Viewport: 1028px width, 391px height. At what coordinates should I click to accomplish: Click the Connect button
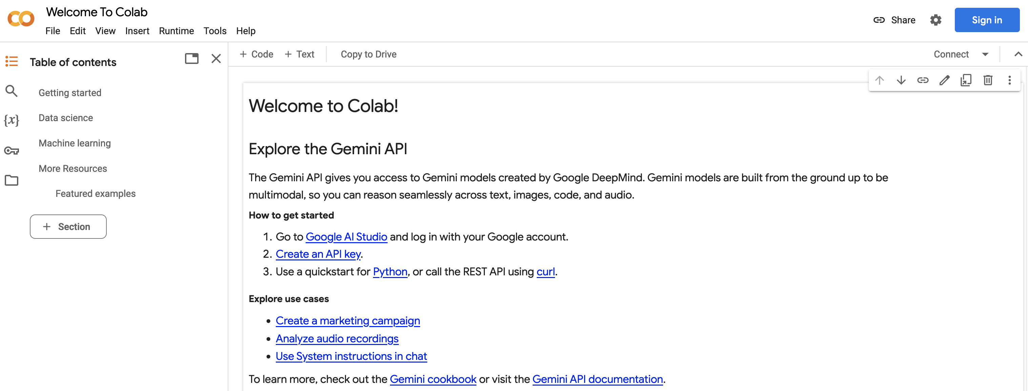coord(951,54)
